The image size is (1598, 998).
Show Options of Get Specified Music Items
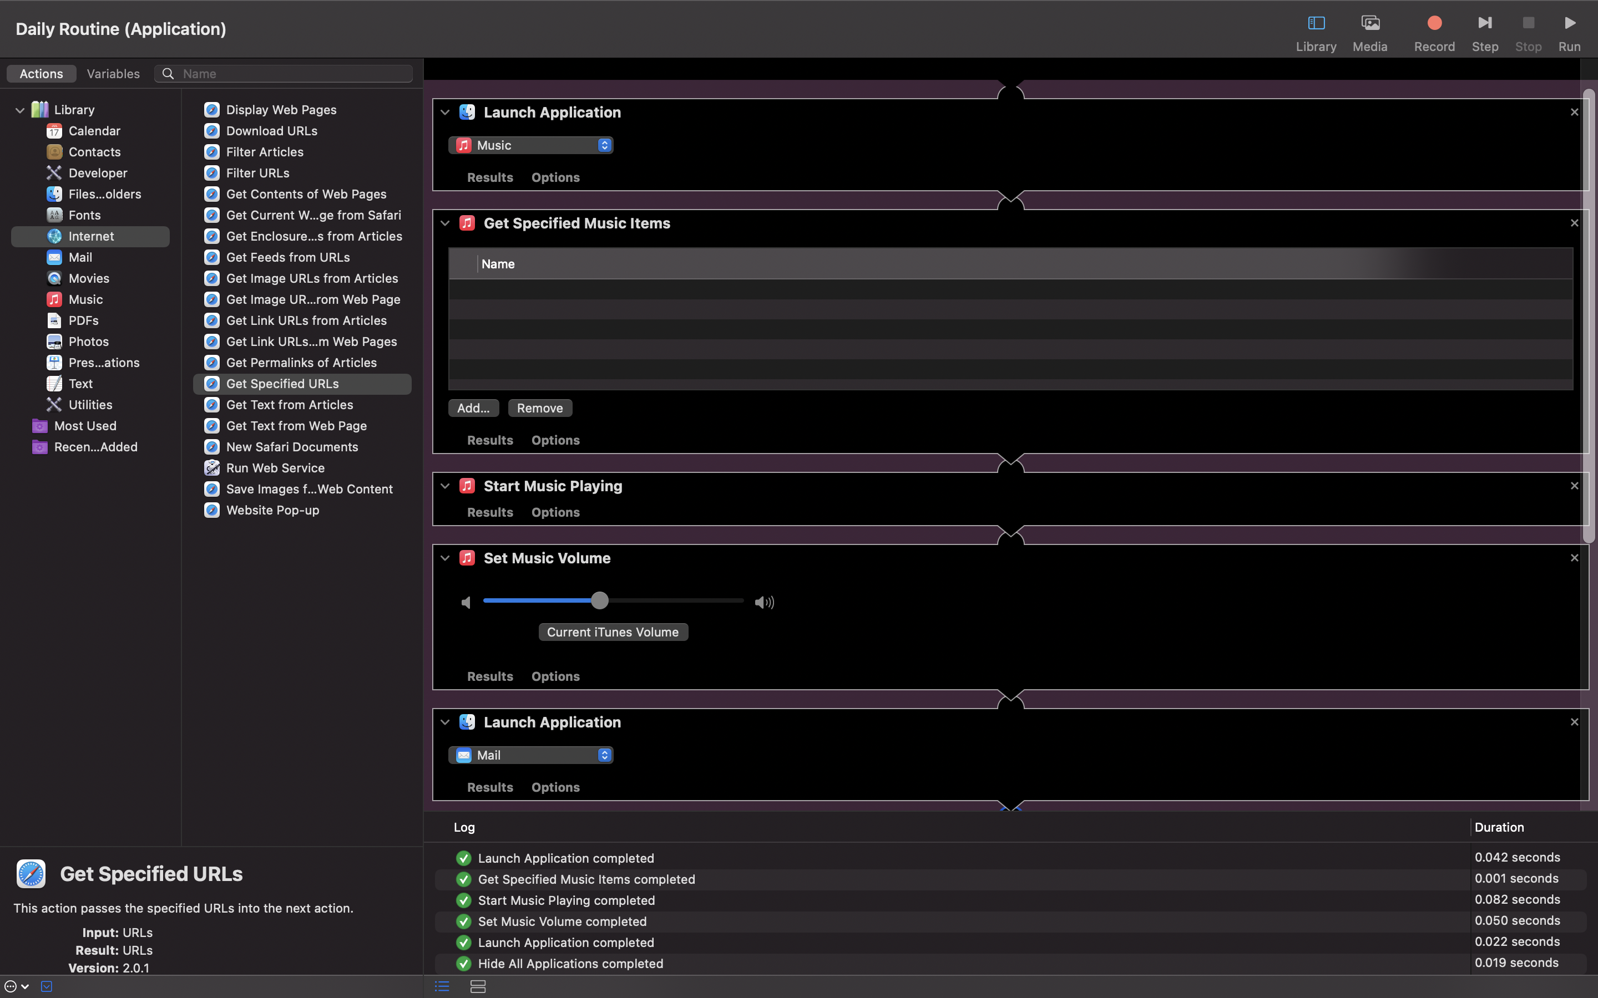tap(555, 441)
